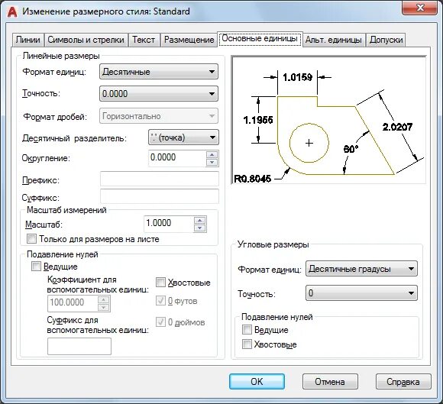Viewport: 443px width, 404px height.
Task: Decrease Масштаб with down spinner arrow
Action: tap(200, 228)
